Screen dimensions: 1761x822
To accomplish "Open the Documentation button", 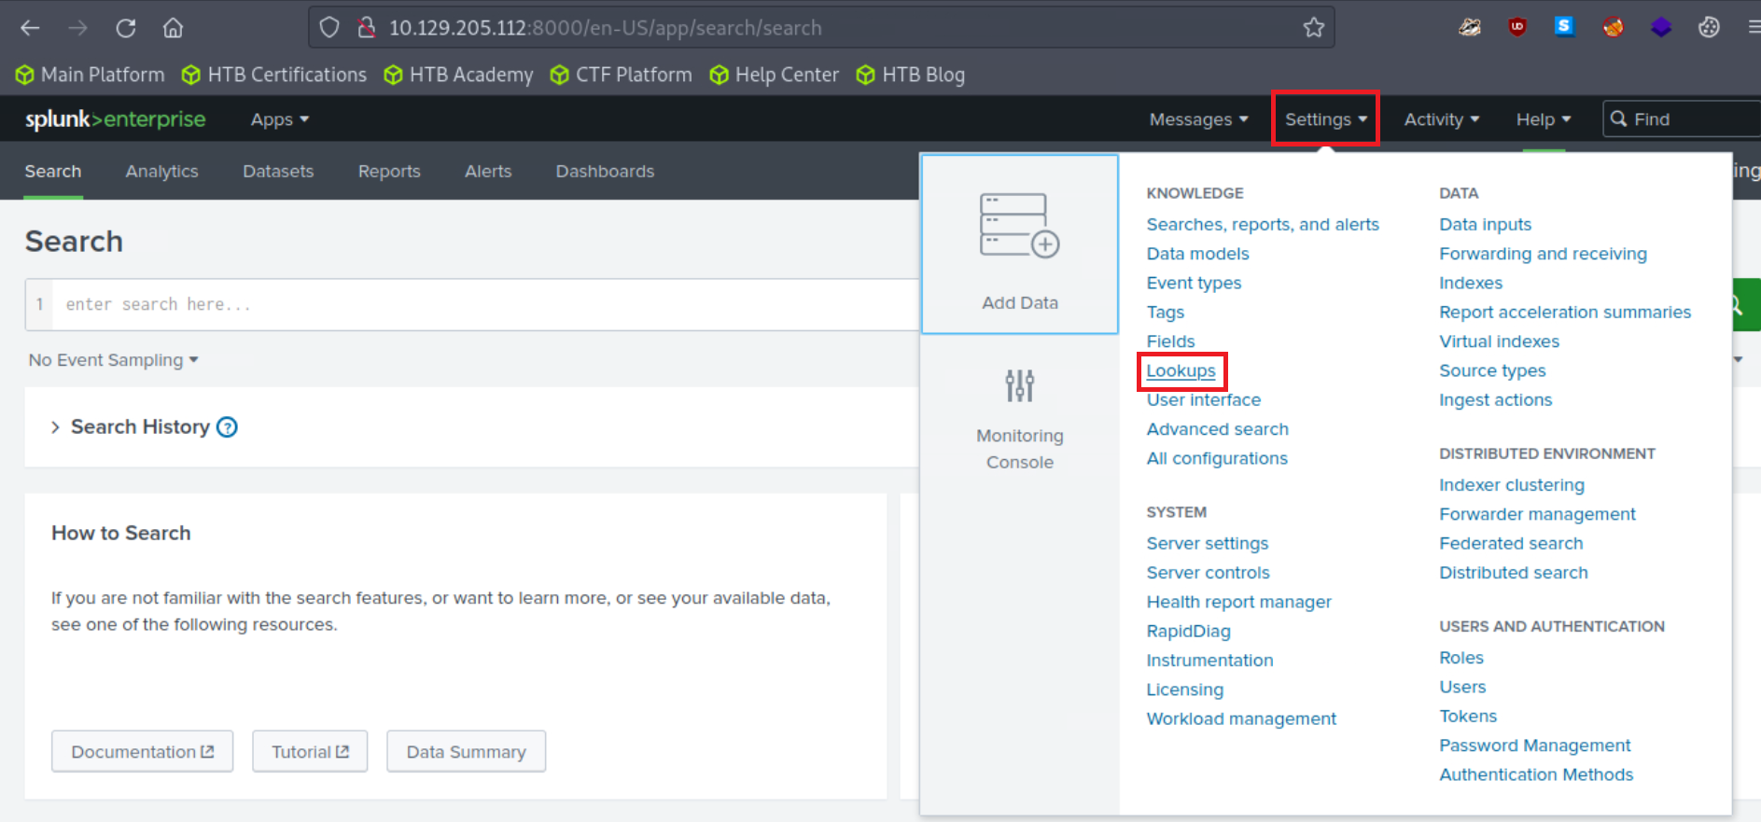I will [x=142, y=752].
